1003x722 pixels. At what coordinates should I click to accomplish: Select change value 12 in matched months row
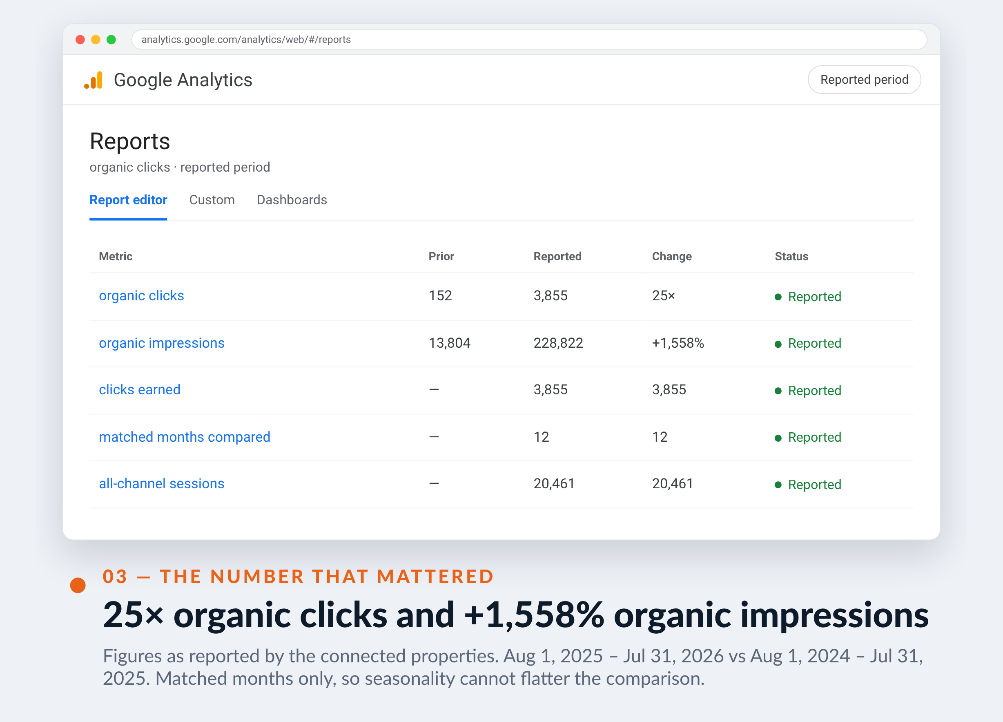[x=660, y=437]
